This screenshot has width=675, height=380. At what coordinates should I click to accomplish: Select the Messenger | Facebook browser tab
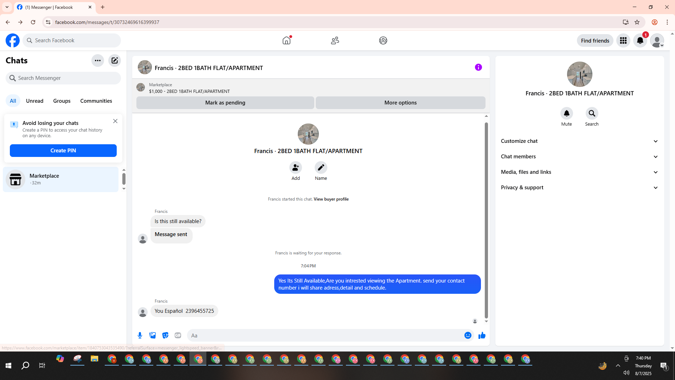coord(54,7)
